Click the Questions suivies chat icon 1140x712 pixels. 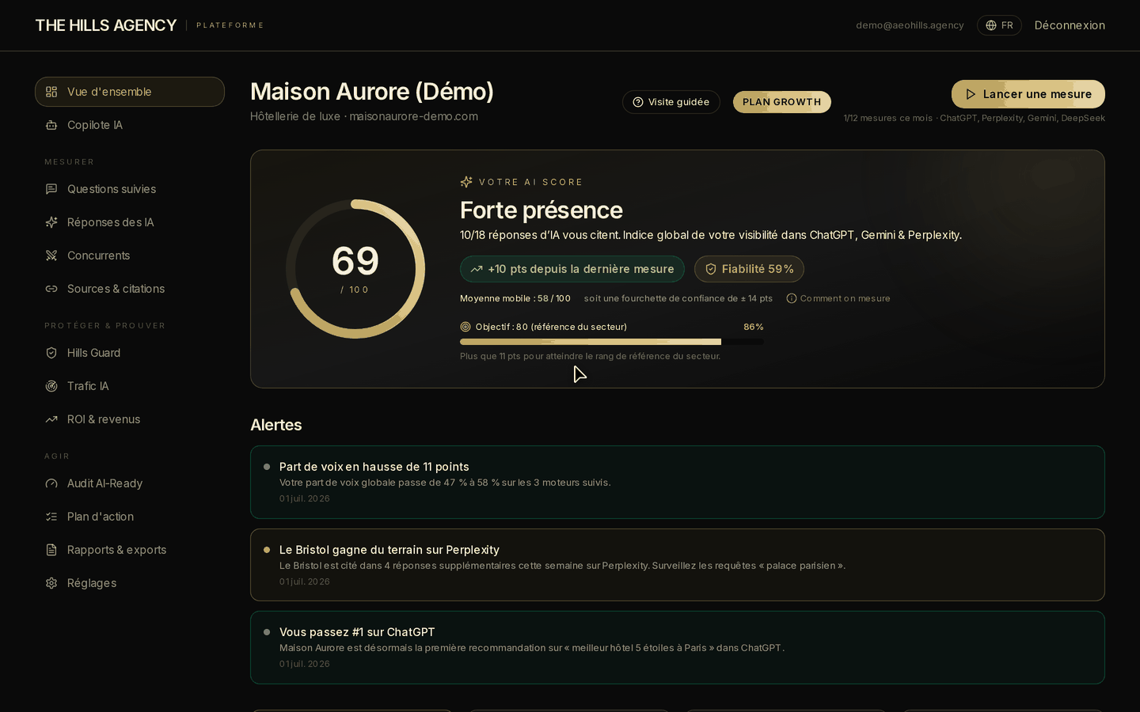pyautogui.click(x=51, y=189)
